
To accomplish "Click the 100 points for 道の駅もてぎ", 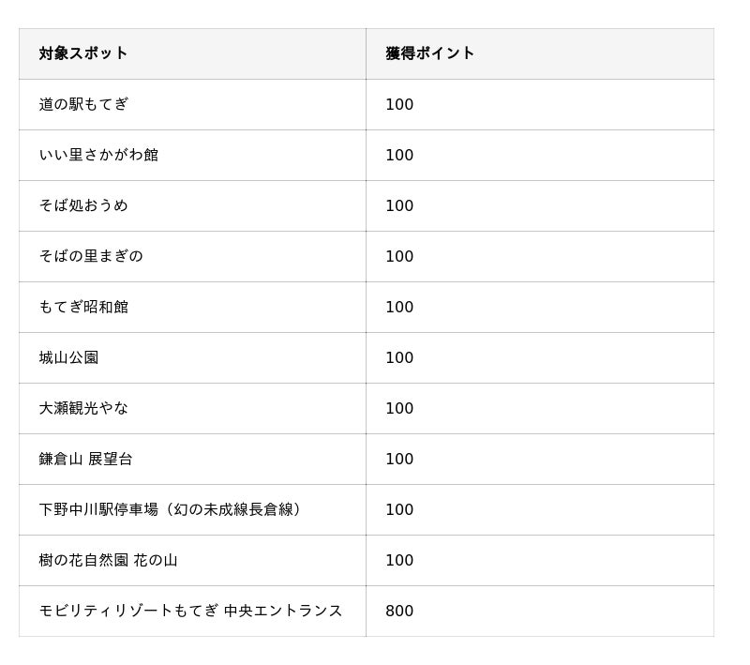I will point(399,104).
